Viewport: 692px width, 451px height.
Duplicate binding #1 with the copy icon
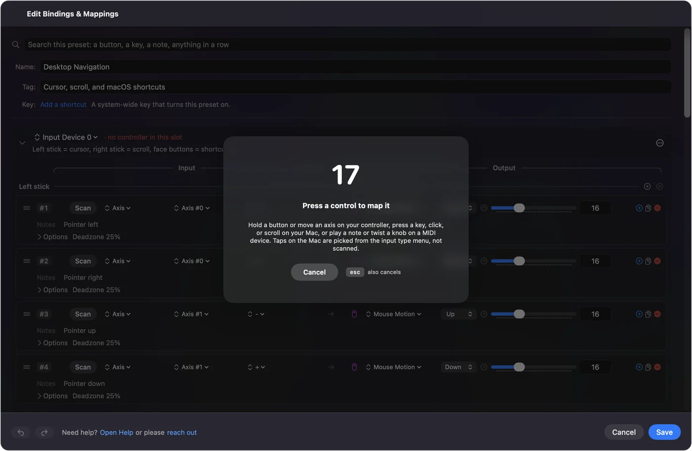click(648, 208)
